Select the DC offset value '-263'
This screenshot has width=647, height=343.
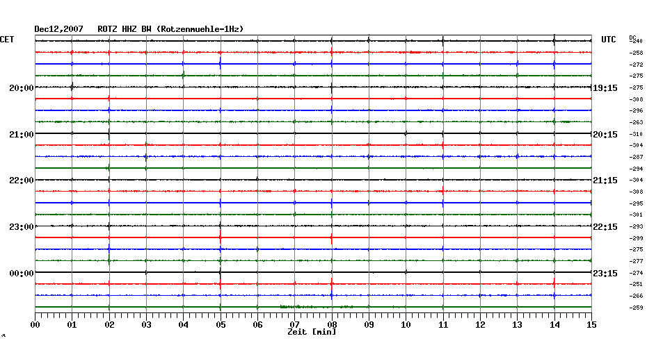point(637,122)
